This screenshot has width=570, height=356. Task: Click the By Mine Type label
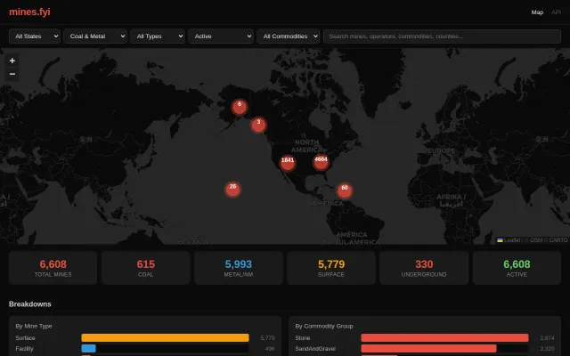coord(34,327)
